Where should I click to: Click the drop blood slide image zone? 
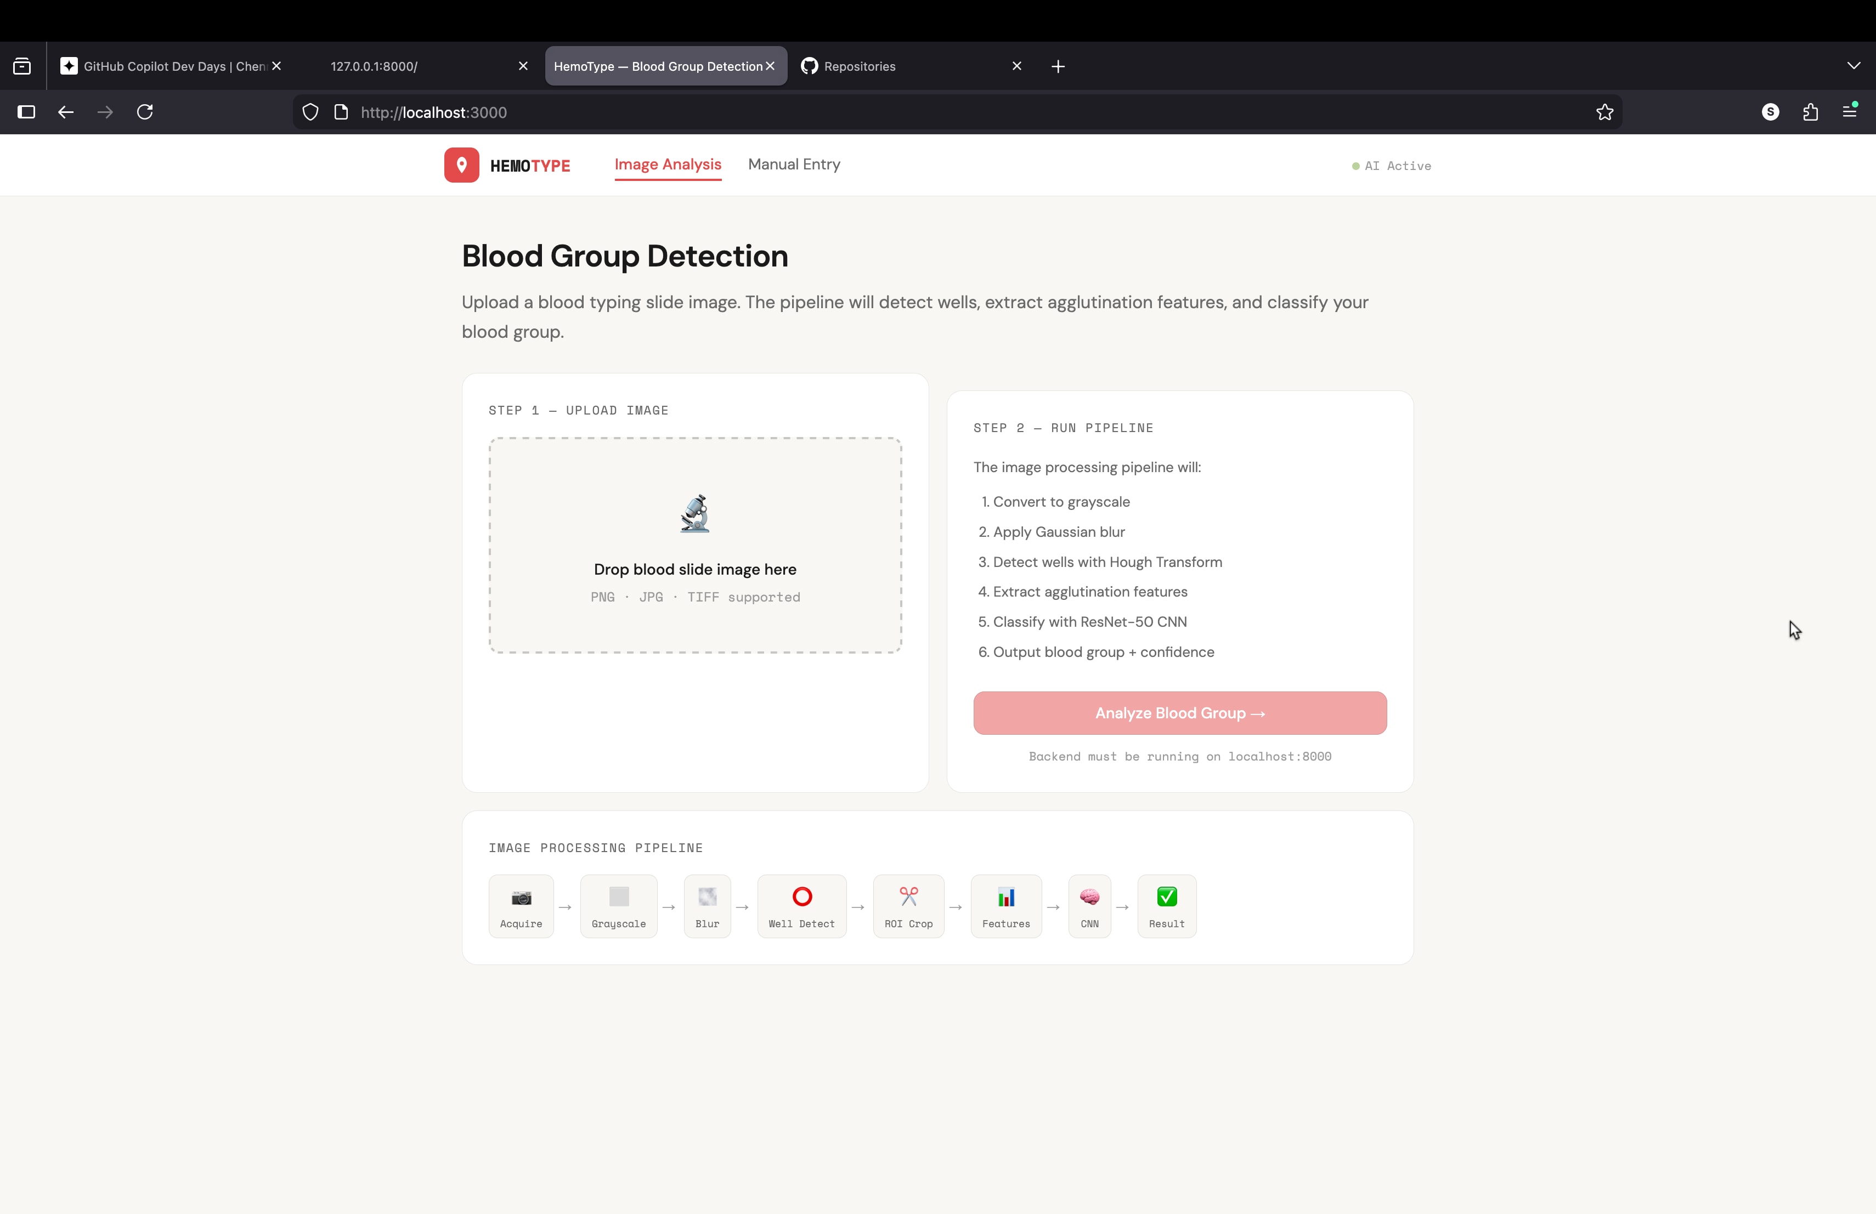(x=694, y=569)
